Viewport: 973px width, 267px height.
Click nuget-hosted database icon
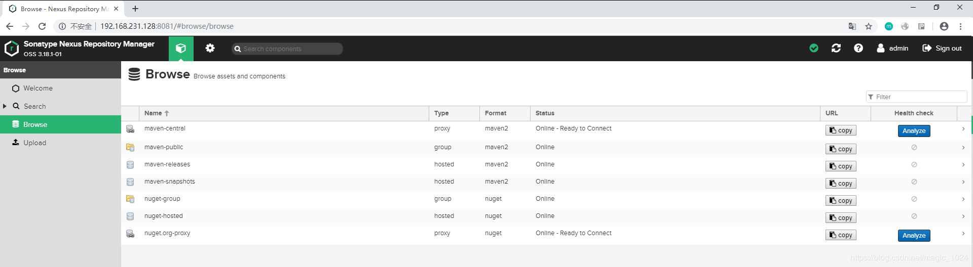point(130,216)
